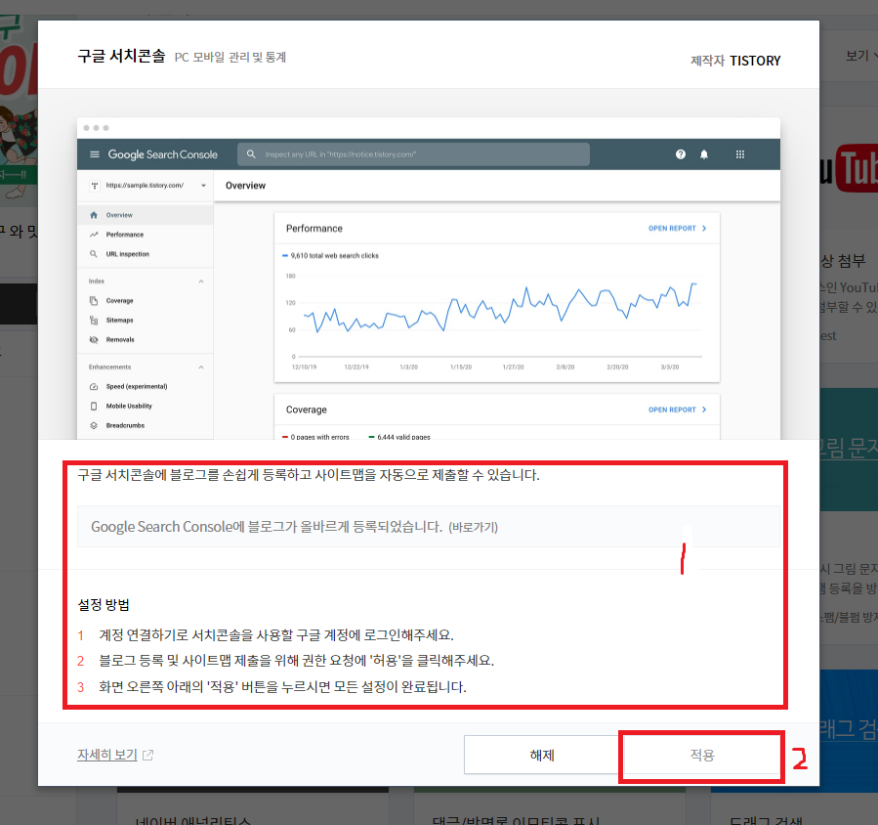Click the 6,444 valid pages legend
This screenshot has width=878, height=825.
[399, 437]
